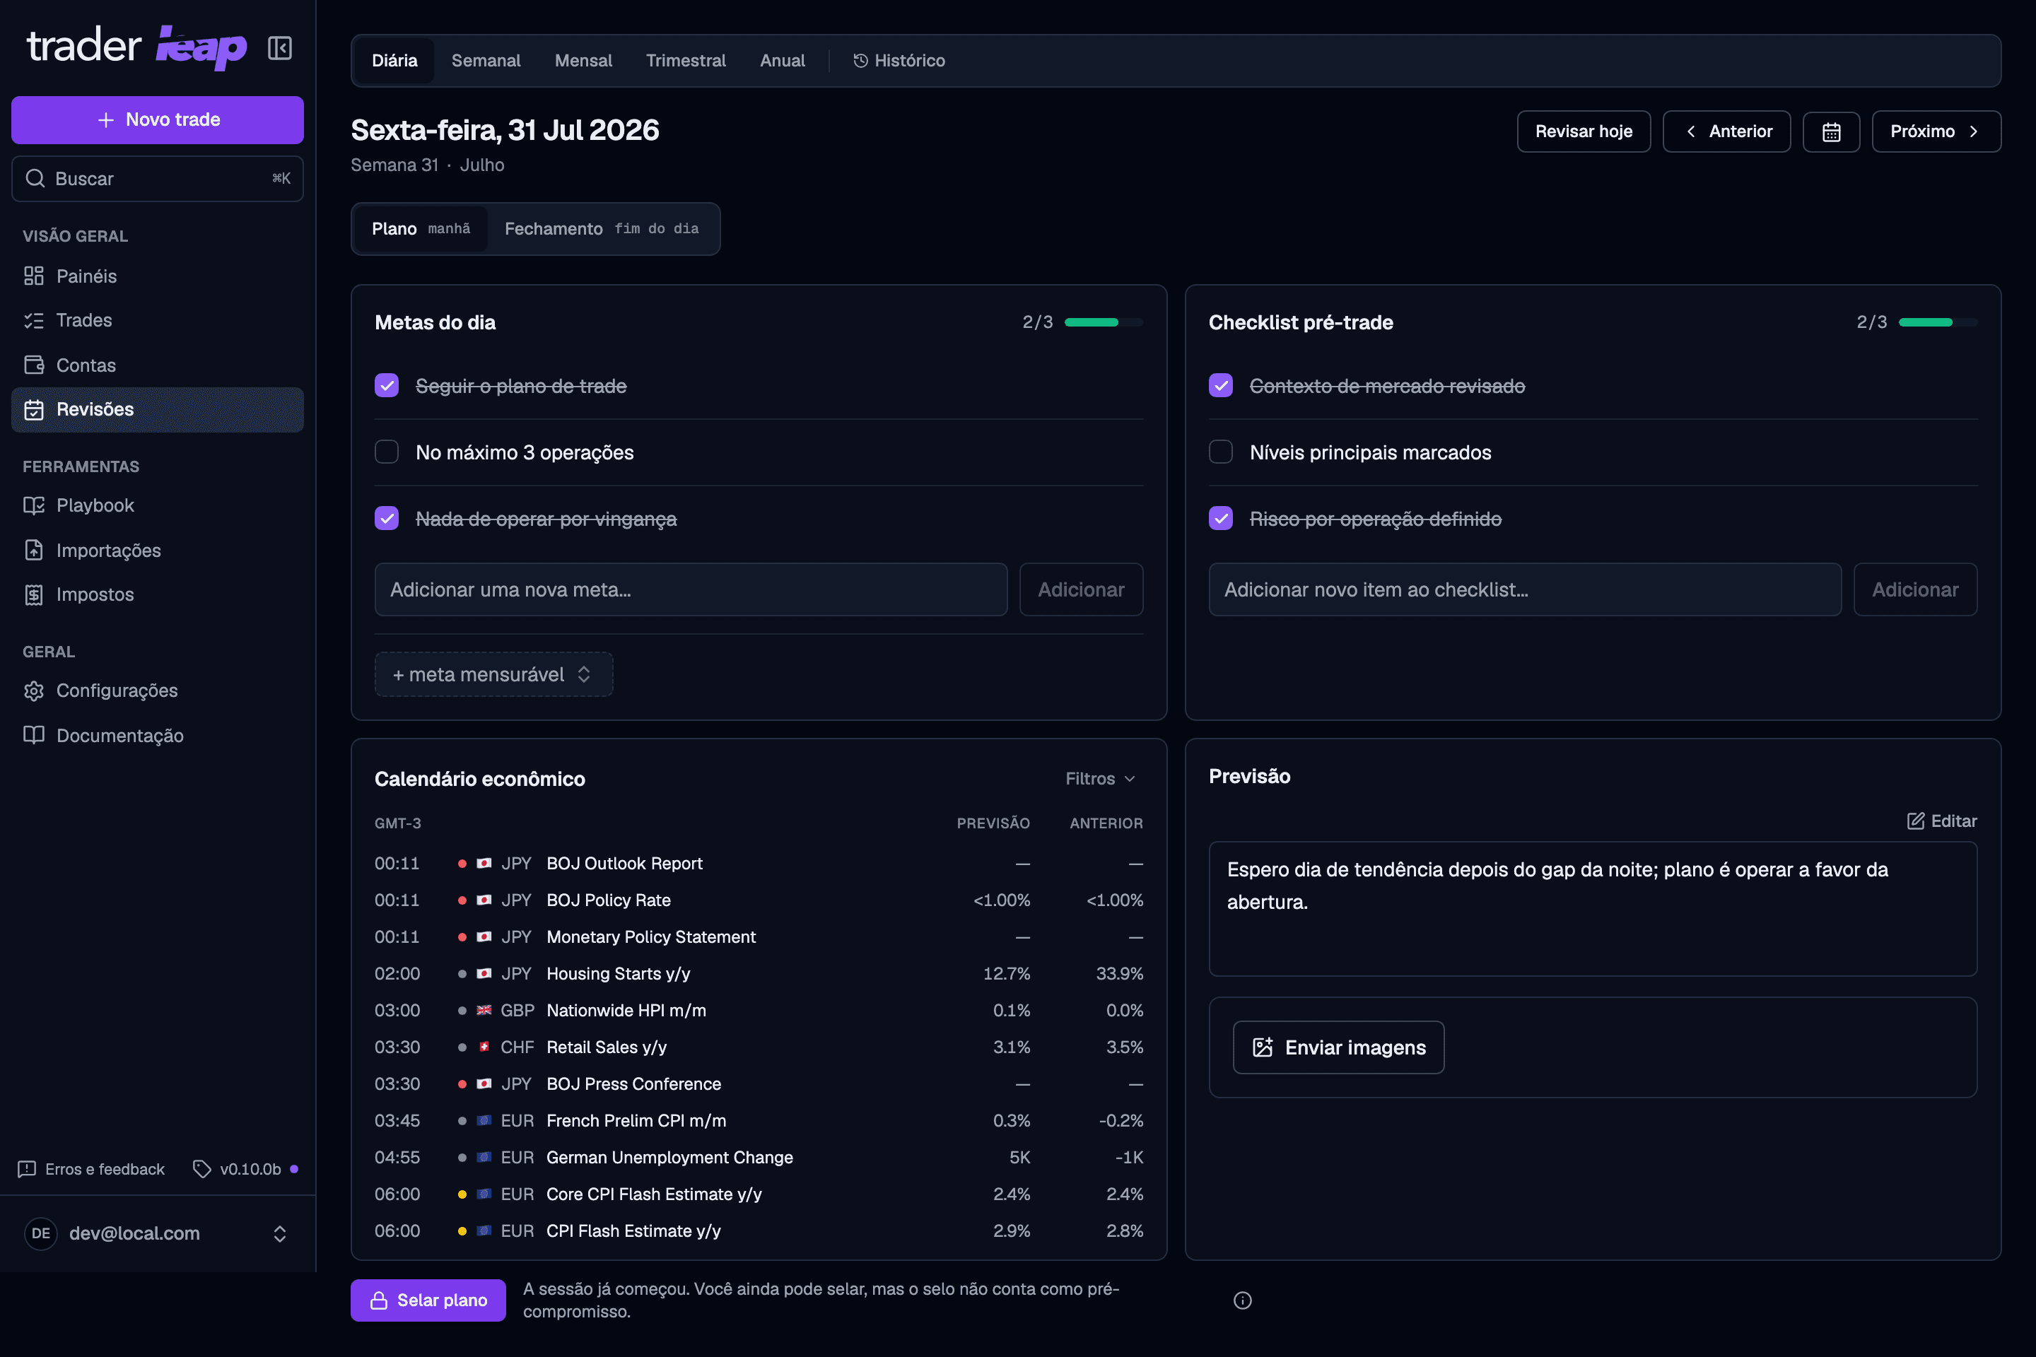Focus the Adicionar uma nova meta field
Image resolution: width=2036 pixels, height=1357 pixels.
point(691,589)
